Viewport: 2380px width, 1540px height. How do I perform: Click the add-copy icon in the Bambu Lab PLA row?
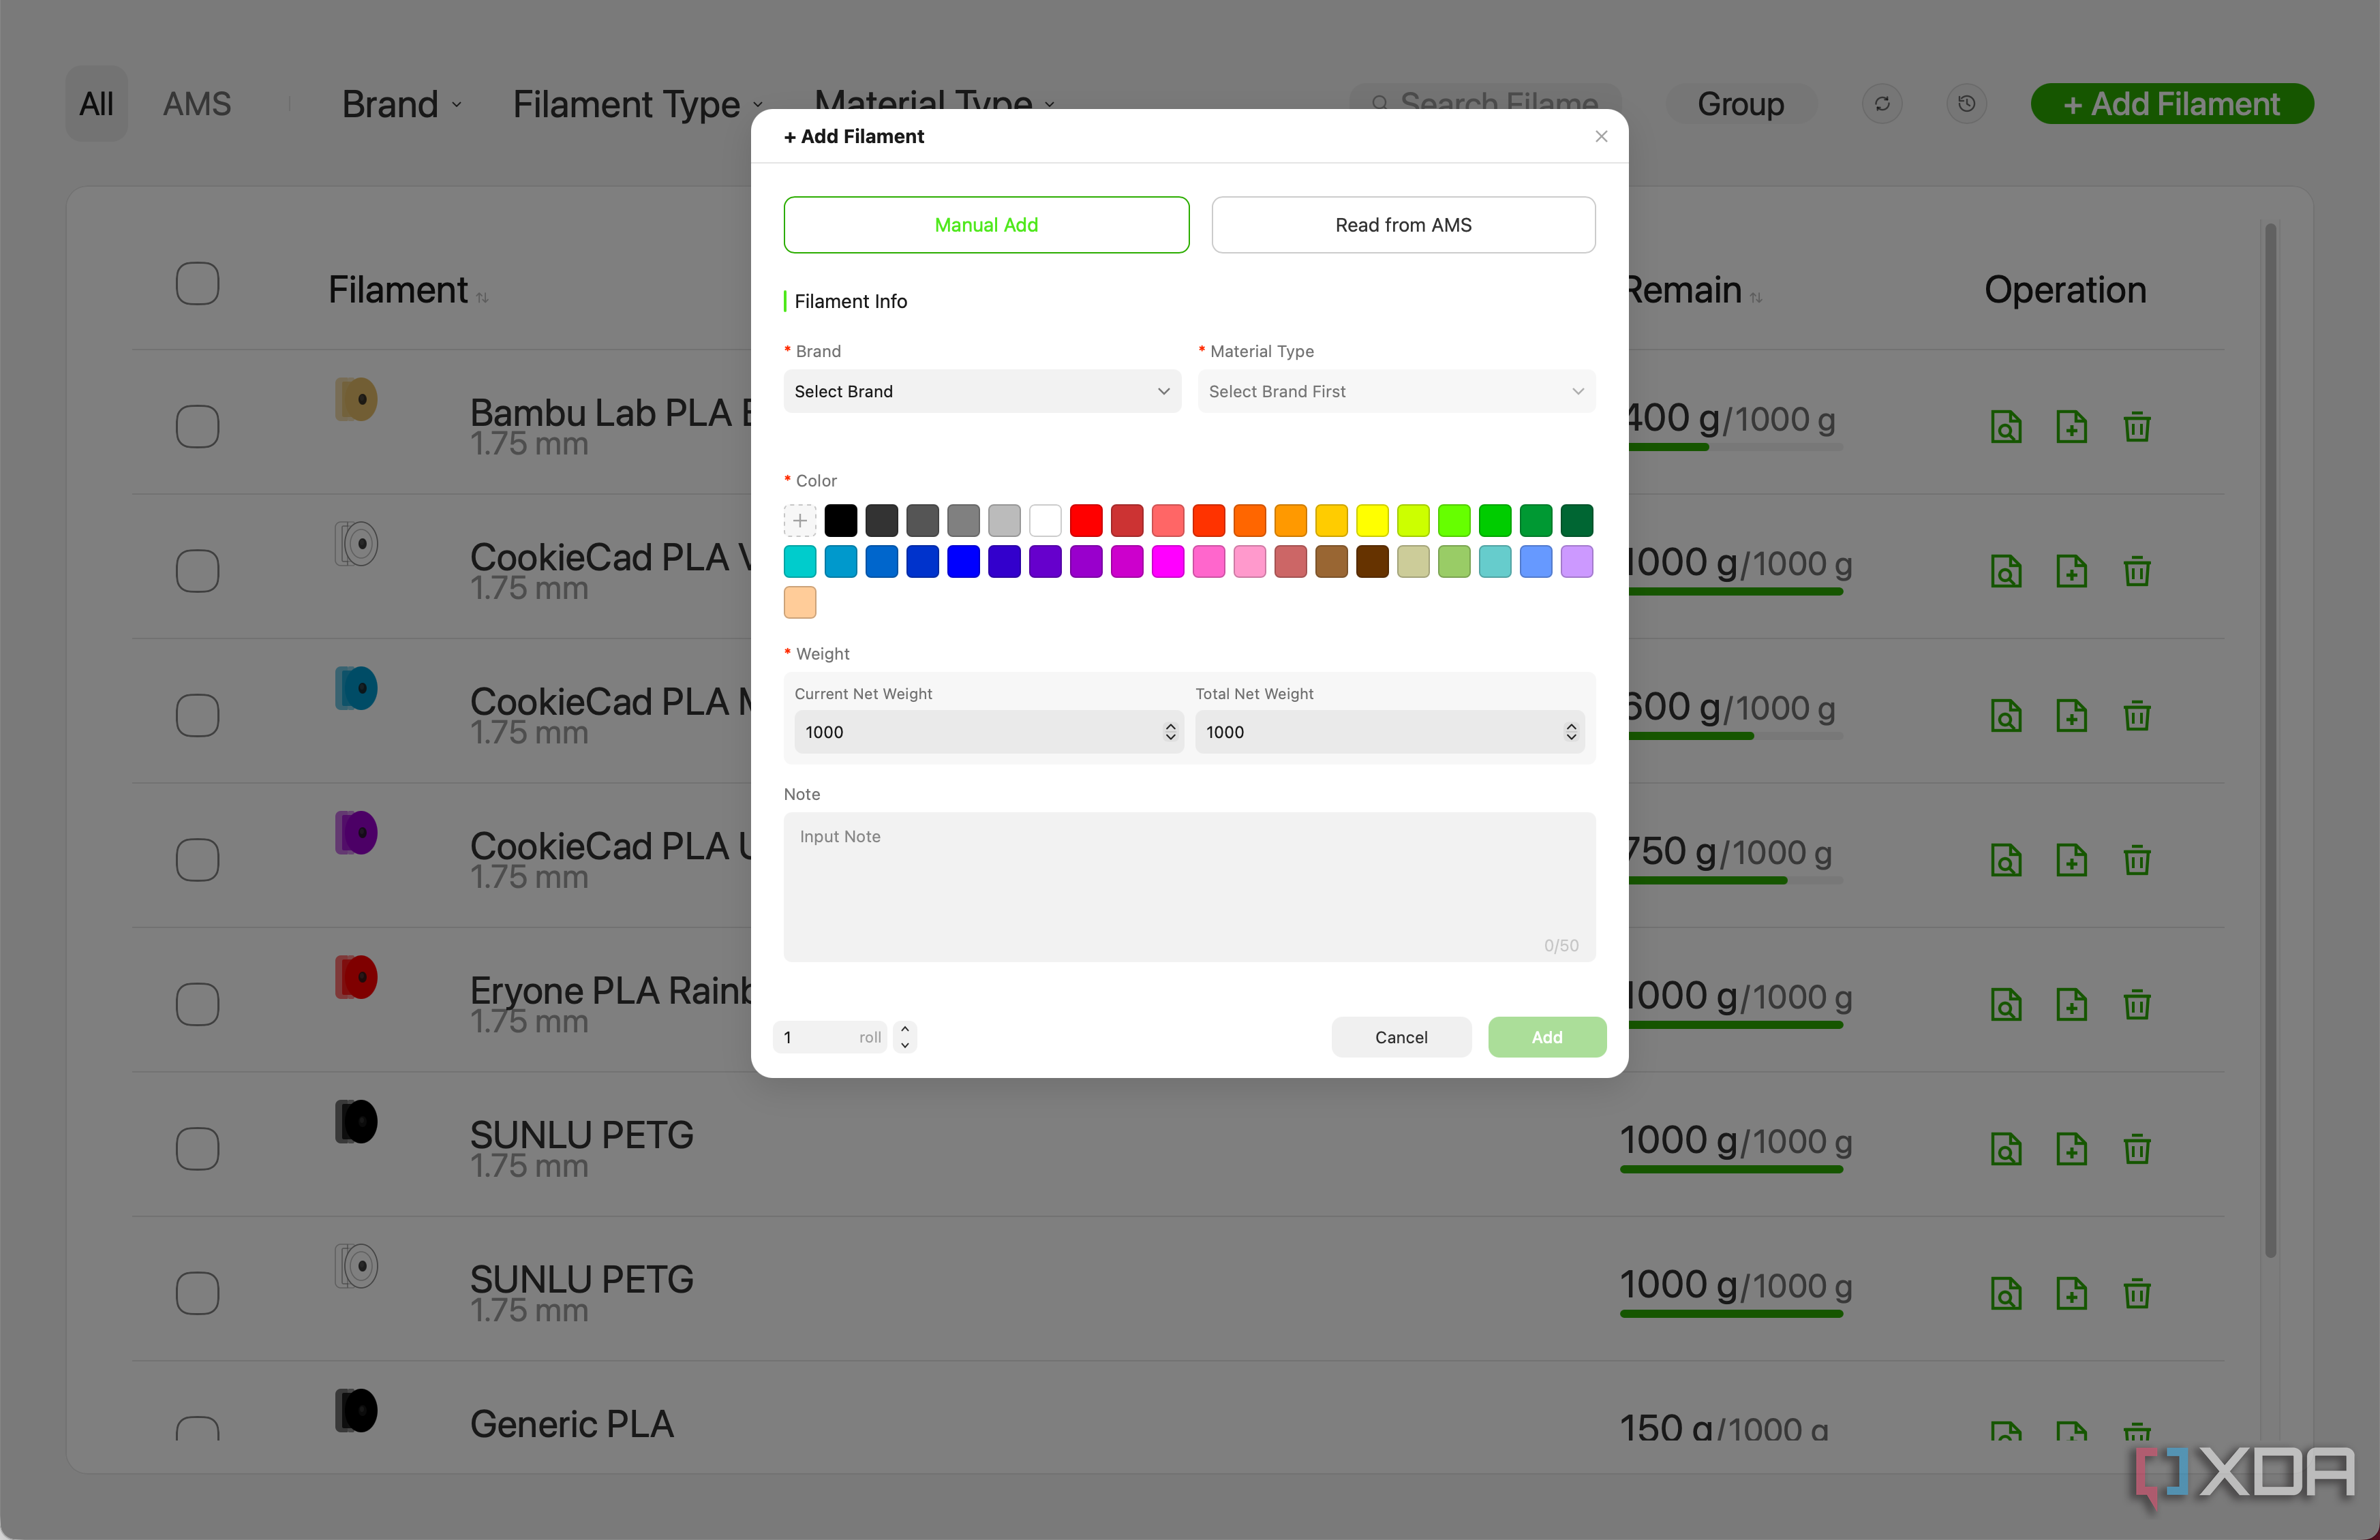click(2071, 427)
